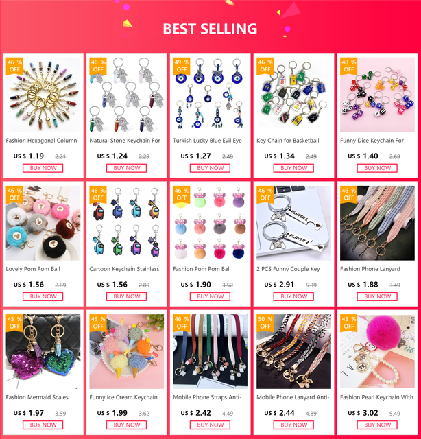Buy the Fashion Phone Lanyard at US $1.88

pyautogui.click(x=377, y=296)
